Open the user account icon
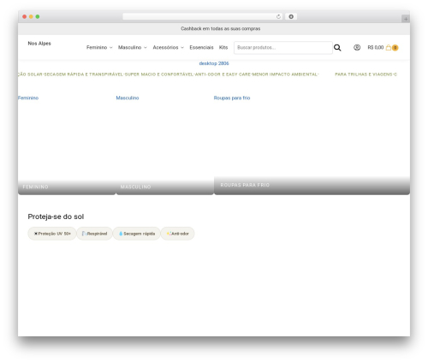 tap(357, 47)
